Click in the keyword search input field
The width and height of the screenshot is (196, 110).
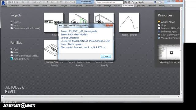[x=110, y=2]
